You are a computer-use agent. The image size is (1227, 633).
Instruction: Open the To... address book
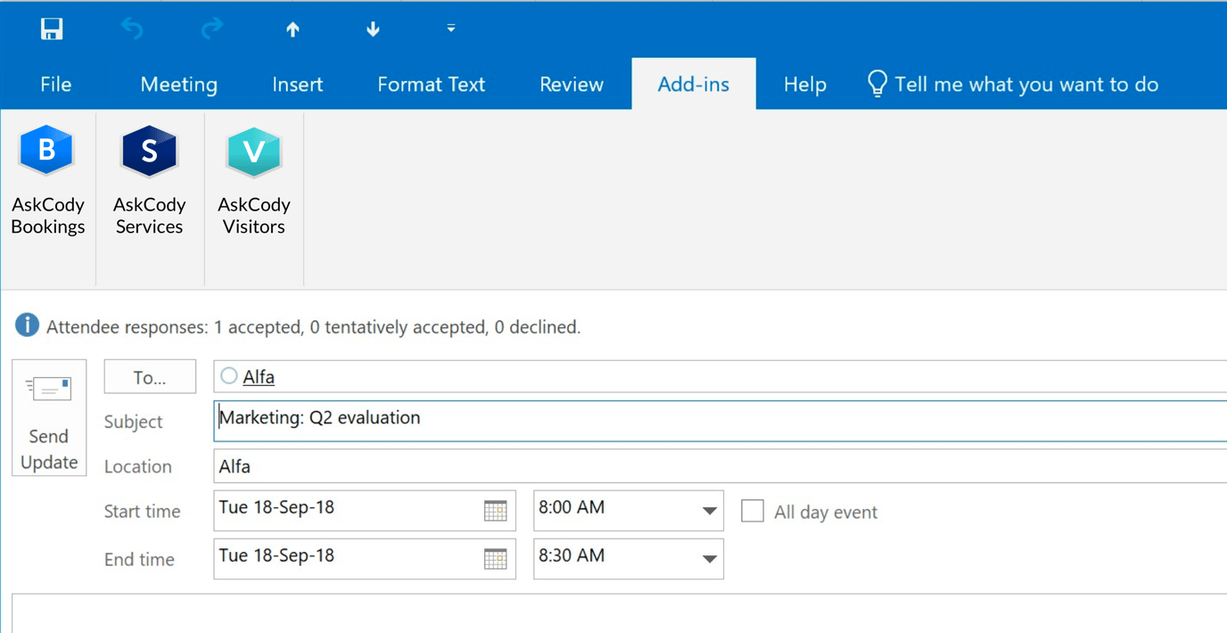pos(149,376)
